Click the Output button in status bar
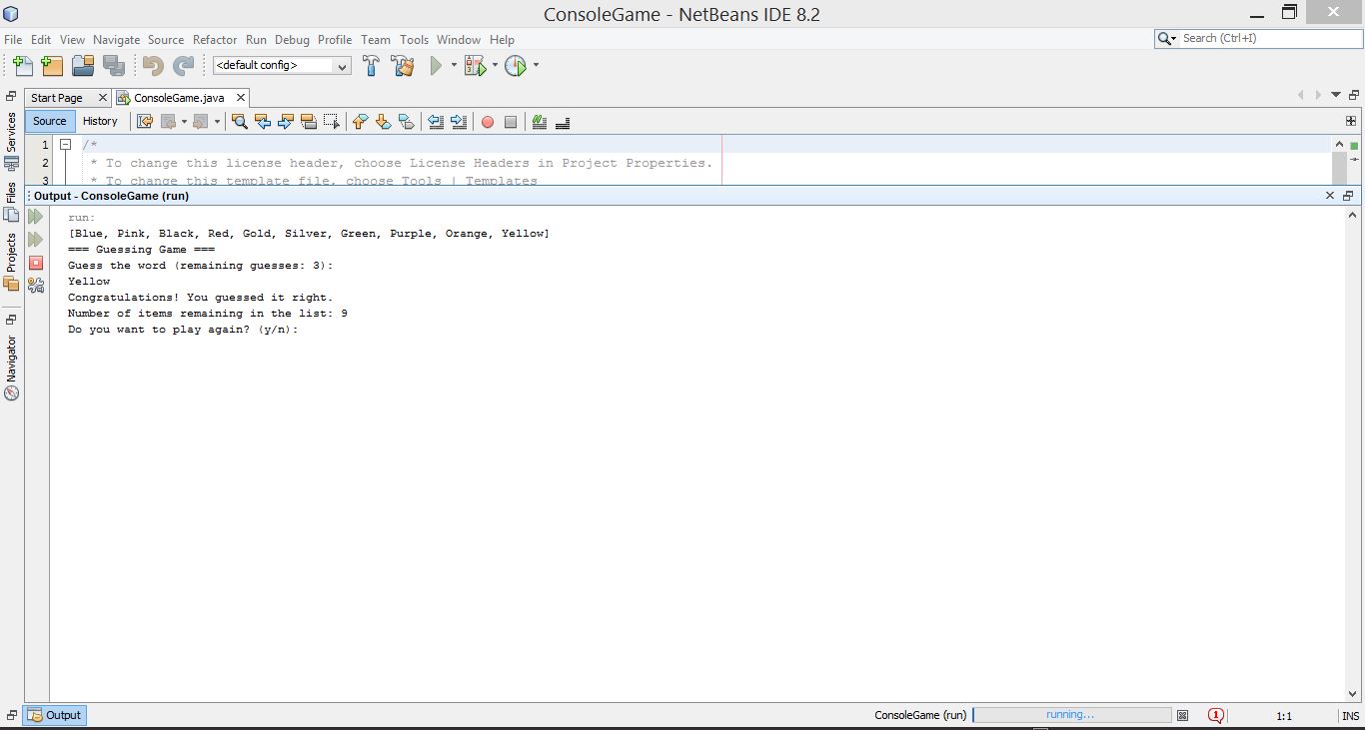The width and height of the screenshot is (1365, 730). [55, 715]
